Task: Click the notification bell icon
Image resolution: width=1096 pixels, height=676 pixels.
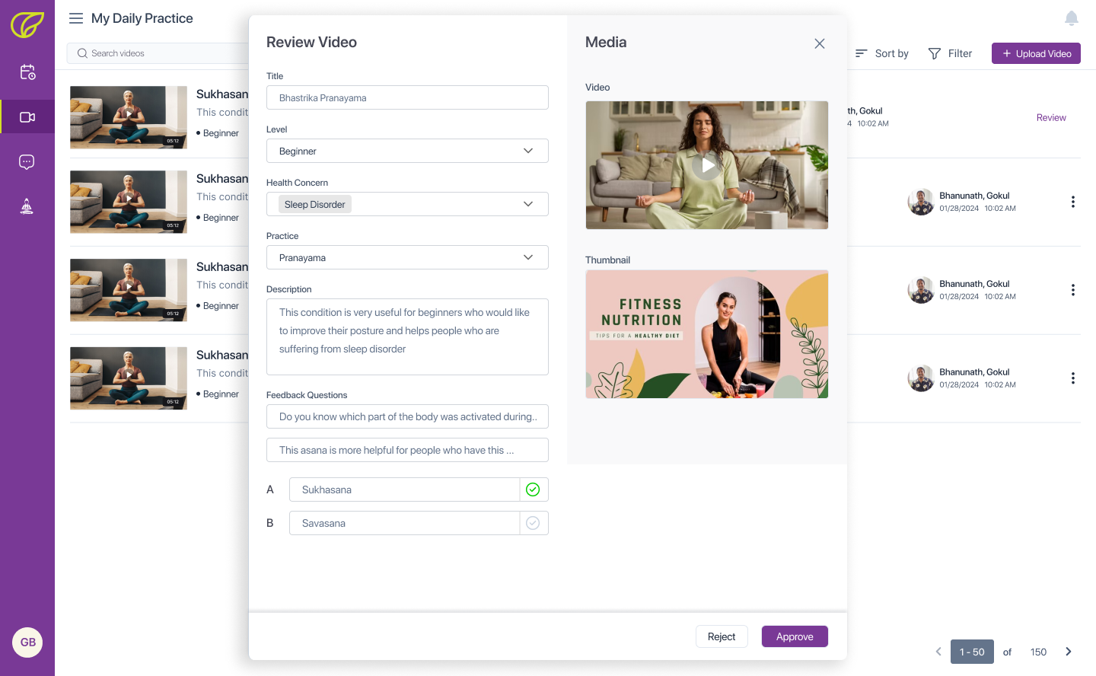Action: 1071,18
